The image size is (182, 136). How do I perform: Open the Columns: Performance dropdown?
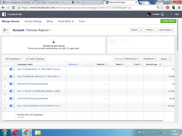(x=127, y=59)
